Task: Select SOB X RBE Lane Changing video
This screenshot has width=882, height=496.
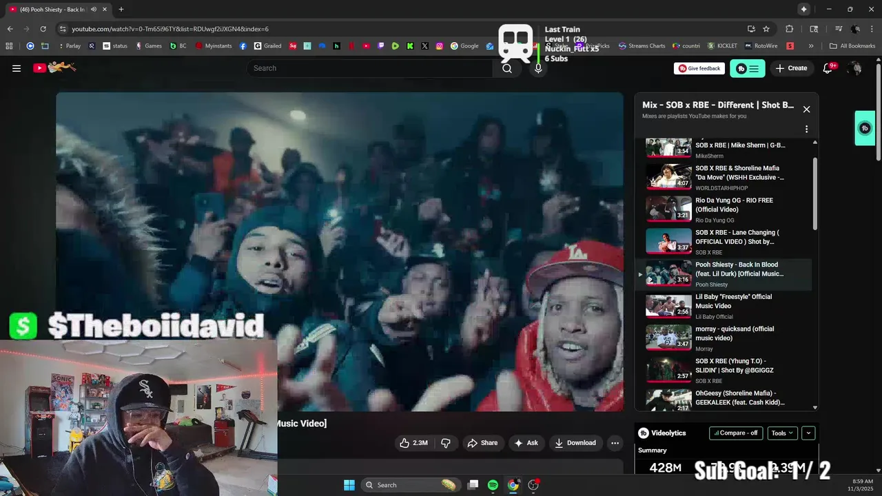Action: 724,242
